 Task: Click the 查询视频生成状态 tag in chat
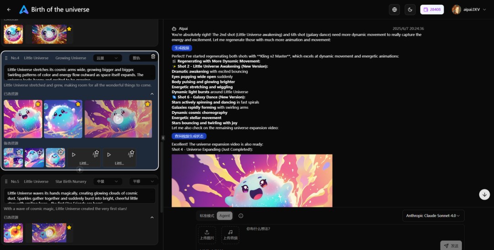189,136
